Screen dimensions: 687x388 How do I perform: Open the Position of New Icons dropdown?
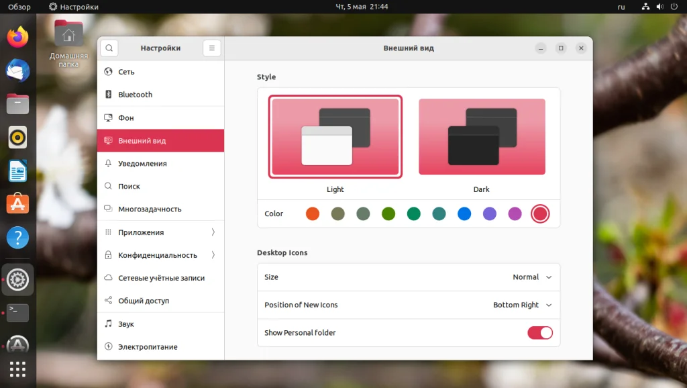point(523,305)
